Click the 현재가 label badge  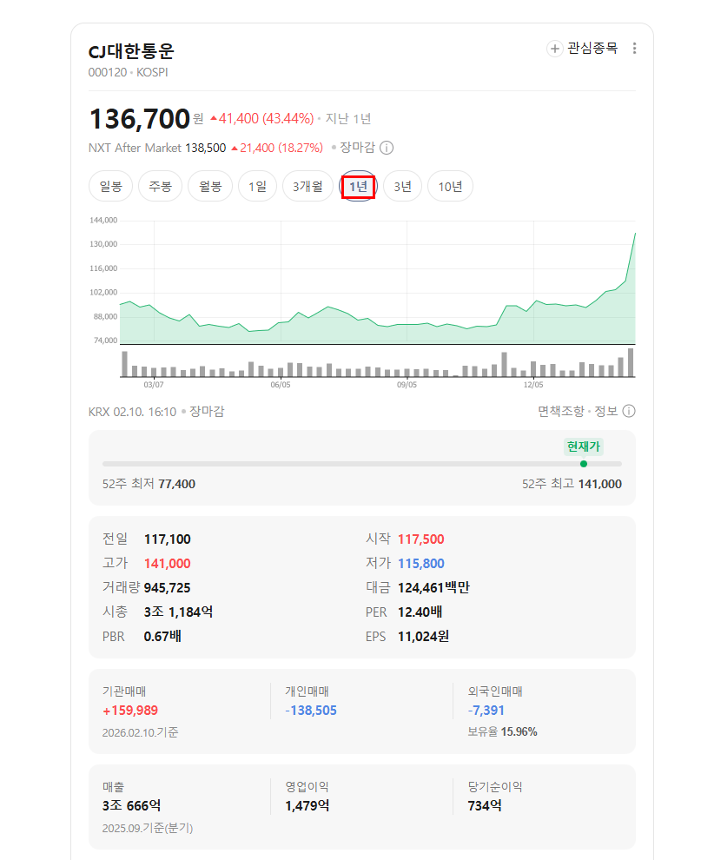click(x=584, y=447)
